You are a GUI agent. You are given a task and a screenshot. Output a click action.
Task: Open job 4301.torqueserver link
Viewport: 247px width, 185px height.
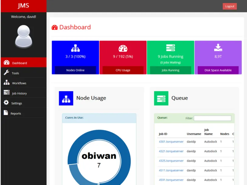171,142
